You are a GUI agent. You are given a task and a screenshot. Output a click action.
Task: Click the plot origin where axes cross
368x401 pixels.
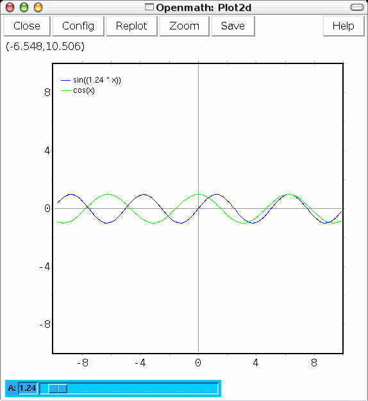click(x=198, y=208)
